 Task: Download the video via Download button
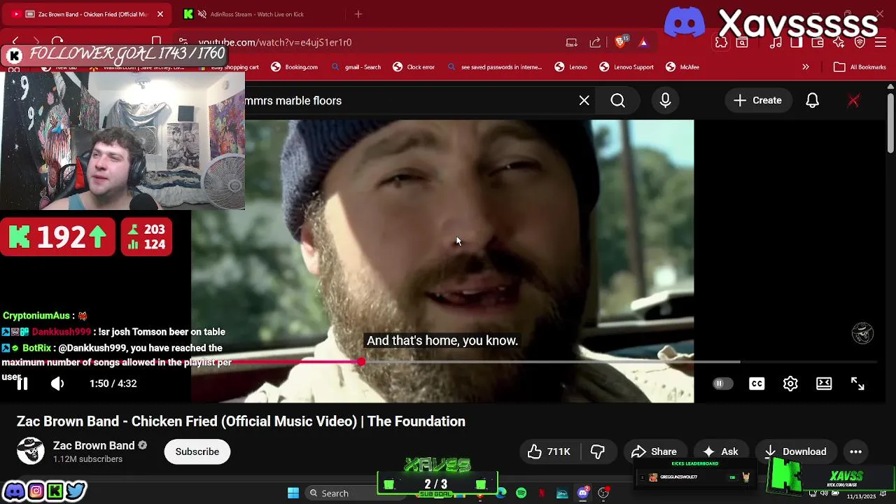[796, 451]
